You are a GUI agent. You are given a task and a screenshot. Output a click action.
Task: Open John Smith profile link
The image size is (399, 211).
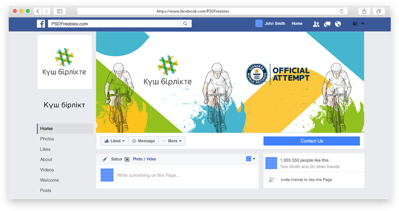point(275,24)
